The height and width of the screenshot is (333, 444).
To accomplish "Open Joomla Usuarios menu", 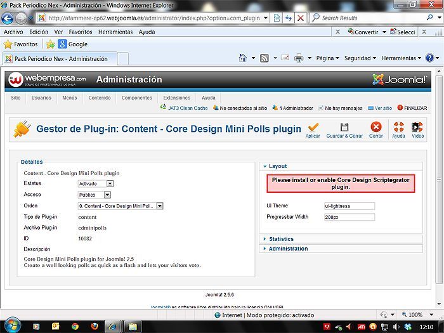I will tap(41, 98).
